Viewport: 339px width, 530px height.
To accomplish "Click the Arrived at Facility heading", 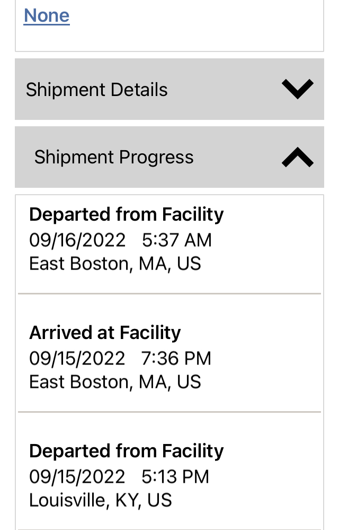I will tap(105, 333).
